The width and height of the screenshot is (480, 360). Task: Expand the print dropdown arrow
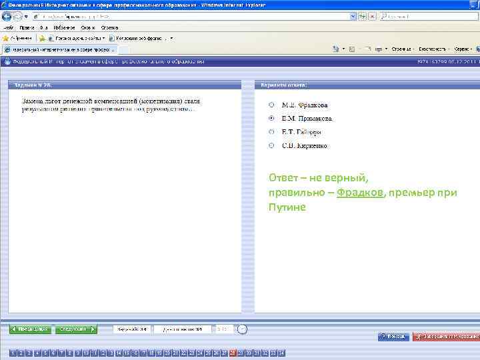point(386,49)
